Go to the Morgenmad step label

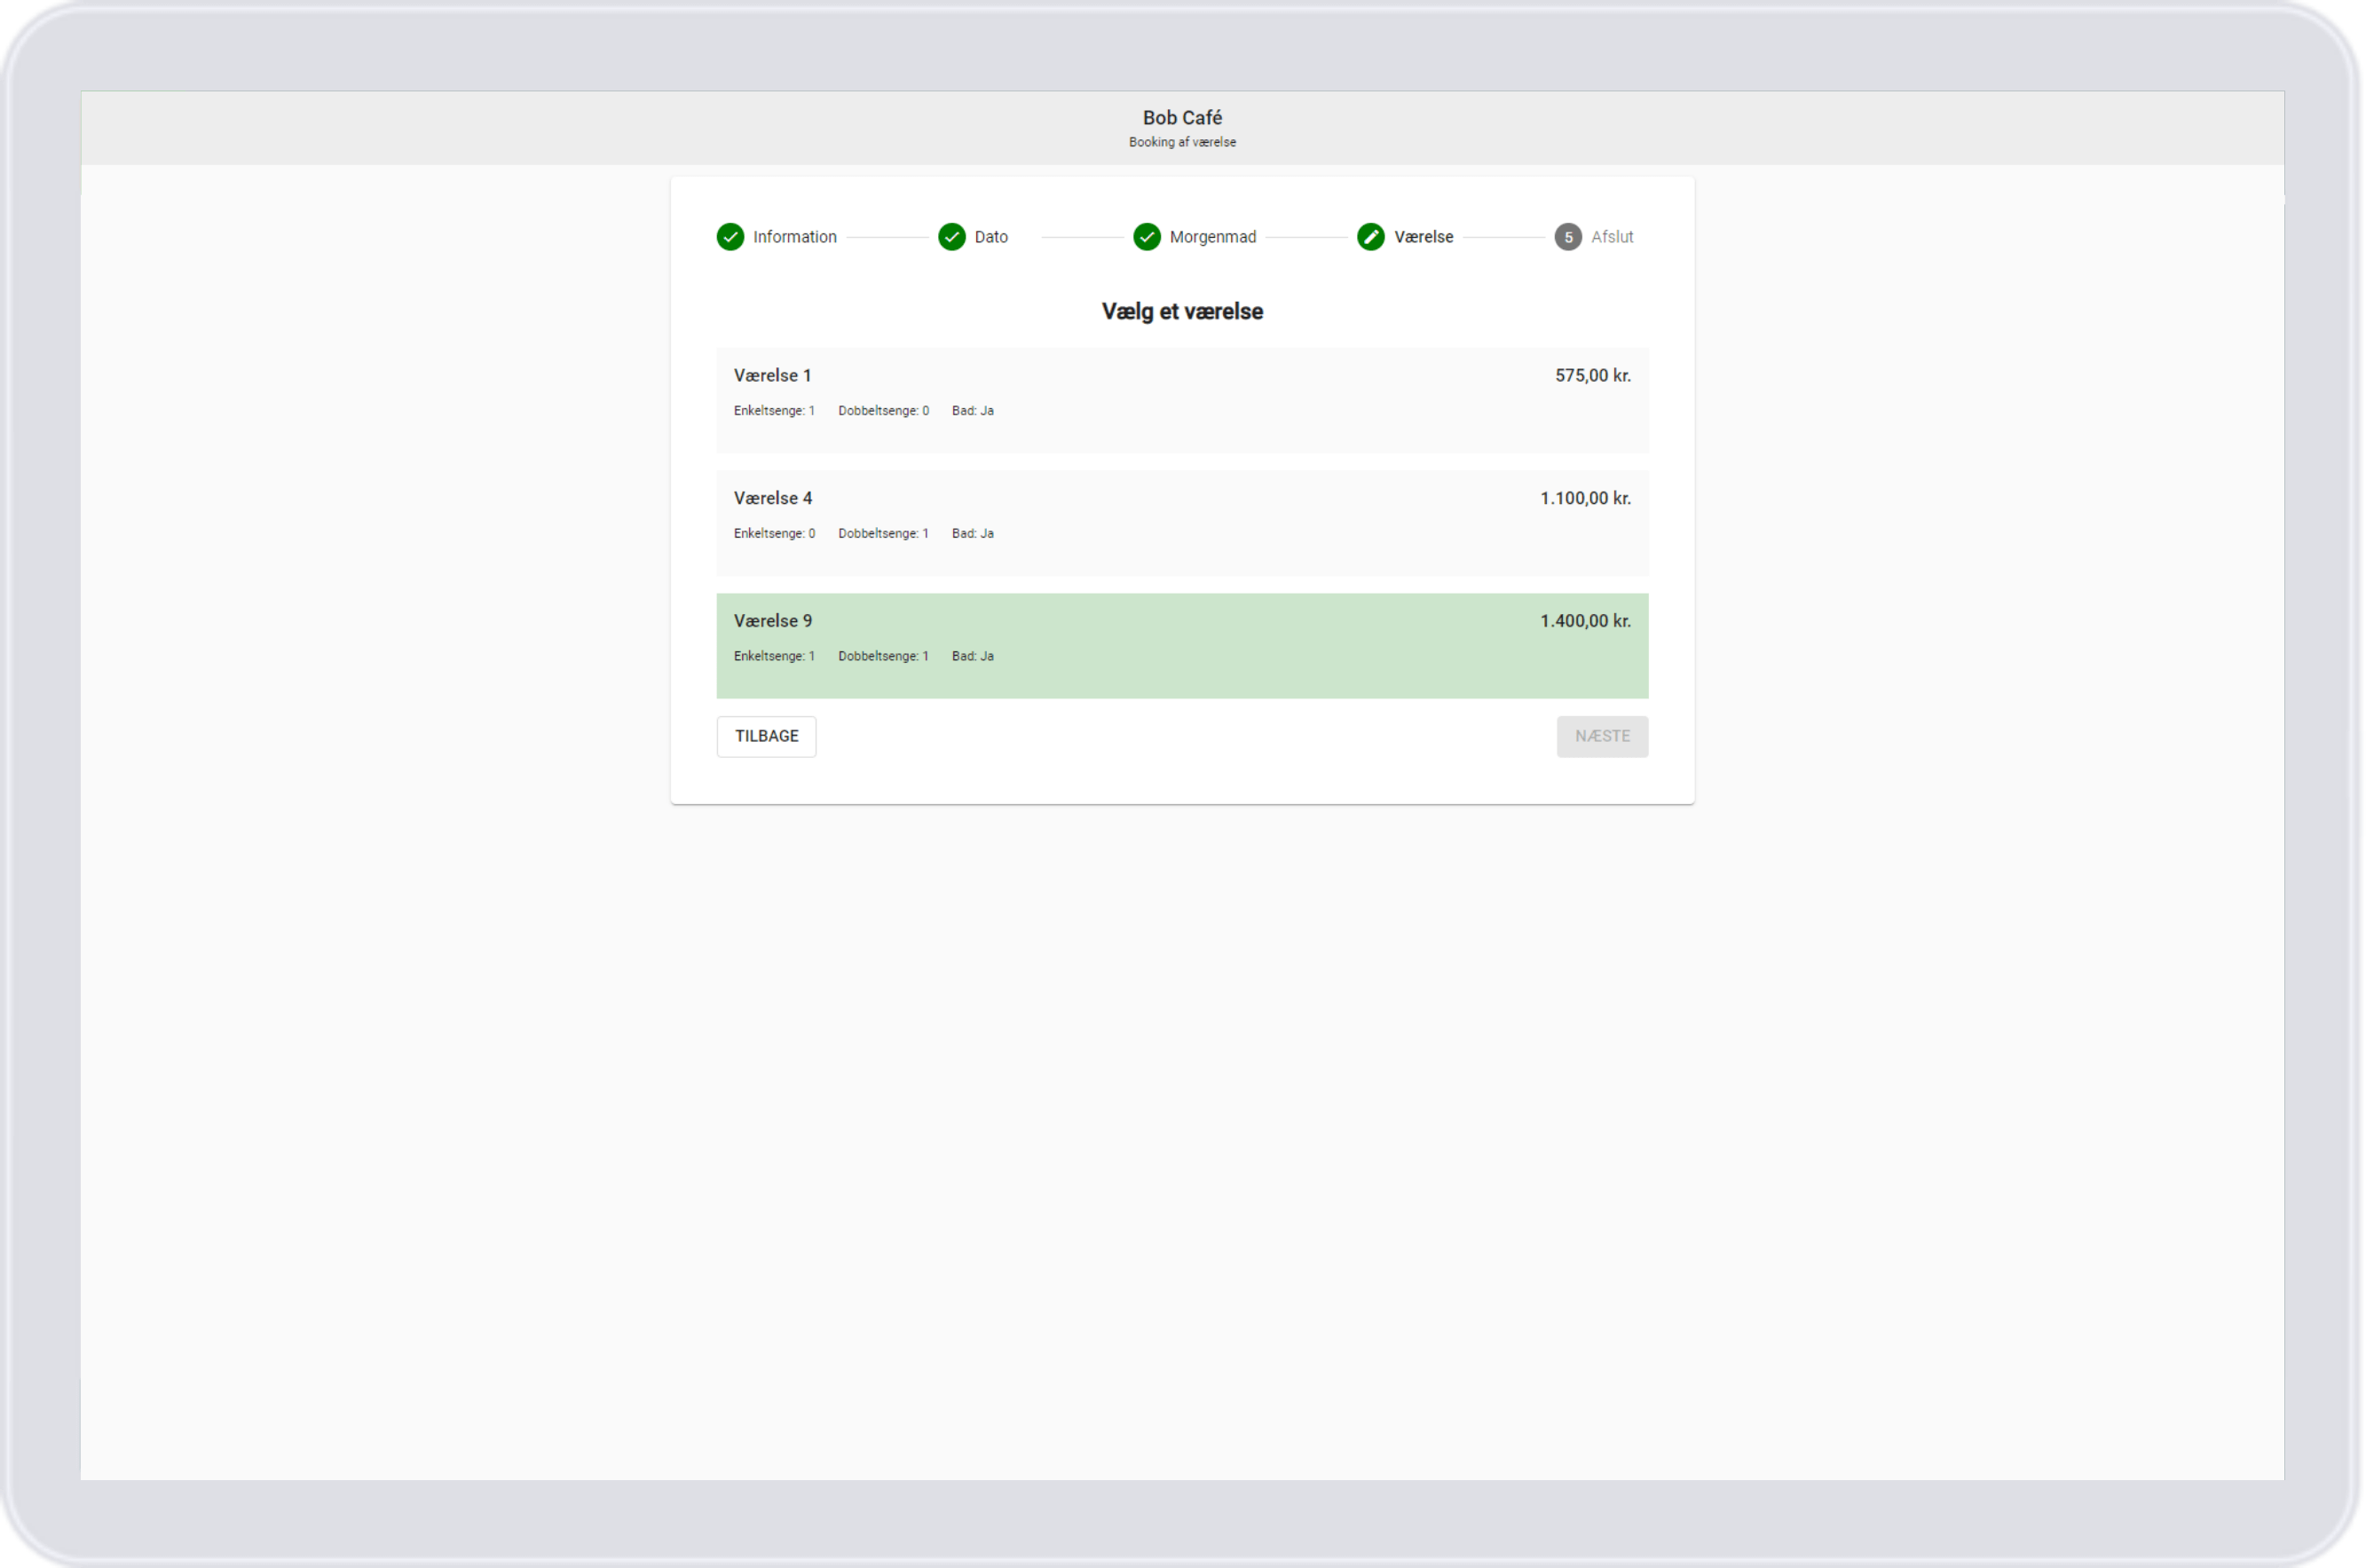pyautogui.click(x=1213, y=237)
